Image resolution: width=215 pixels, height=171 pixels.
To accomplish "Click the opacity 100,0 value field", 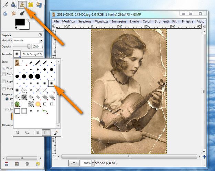I will click(x=36, y=46).
